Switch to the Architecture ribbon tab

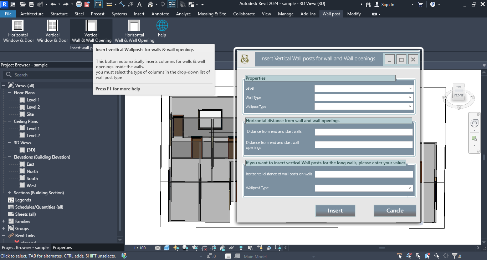click(x=32, y=14)
